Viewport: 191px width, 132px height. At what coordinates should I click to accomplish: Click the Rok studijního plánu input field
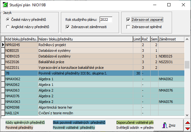click(x=108, y=20)
